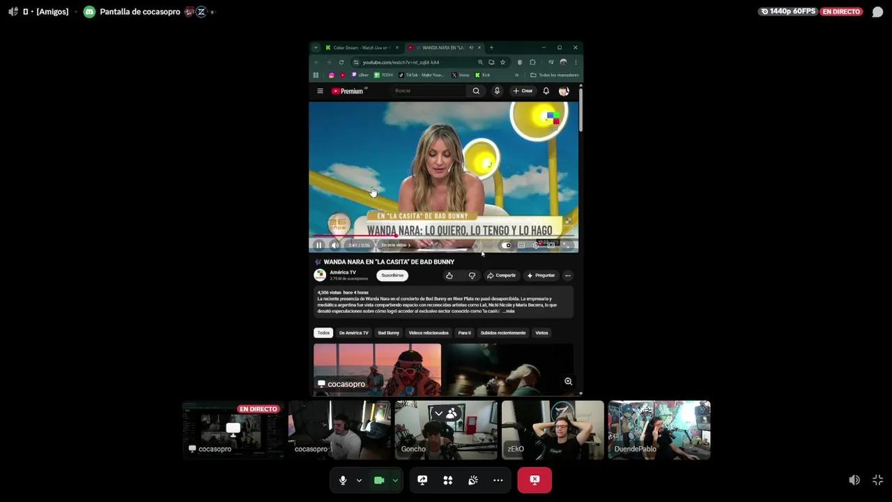Click the zoom magnifier on the stream corner

tap(568, 381)
